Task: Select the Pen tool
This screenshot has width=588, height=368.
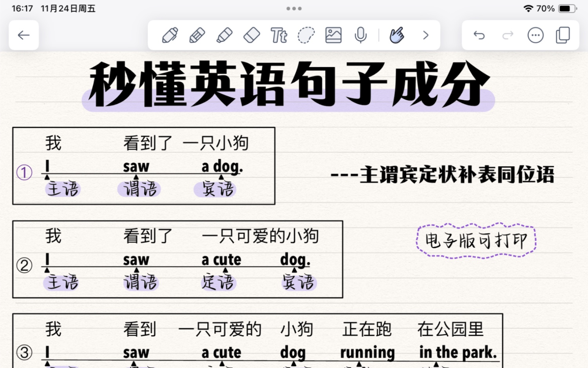Action: 170,35
